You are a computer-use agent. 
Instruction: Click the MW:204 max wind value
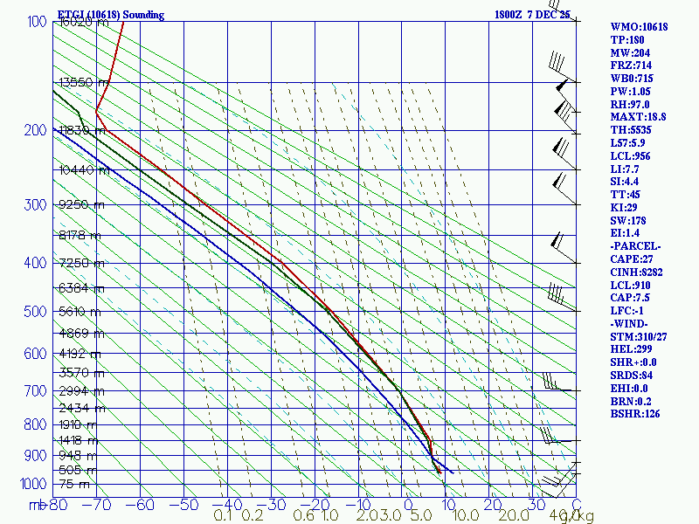tap(630, 52)
